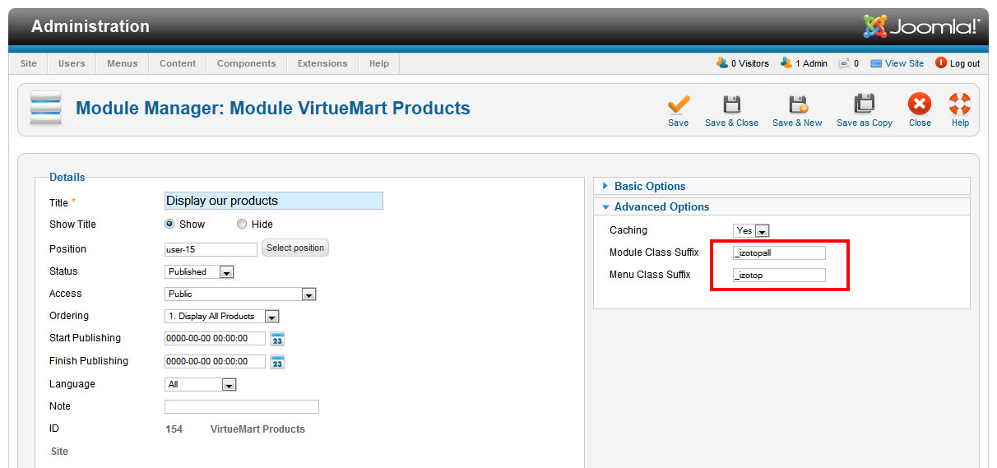
Task: Click the red Close toolbar icon
Action: point(920,105)
